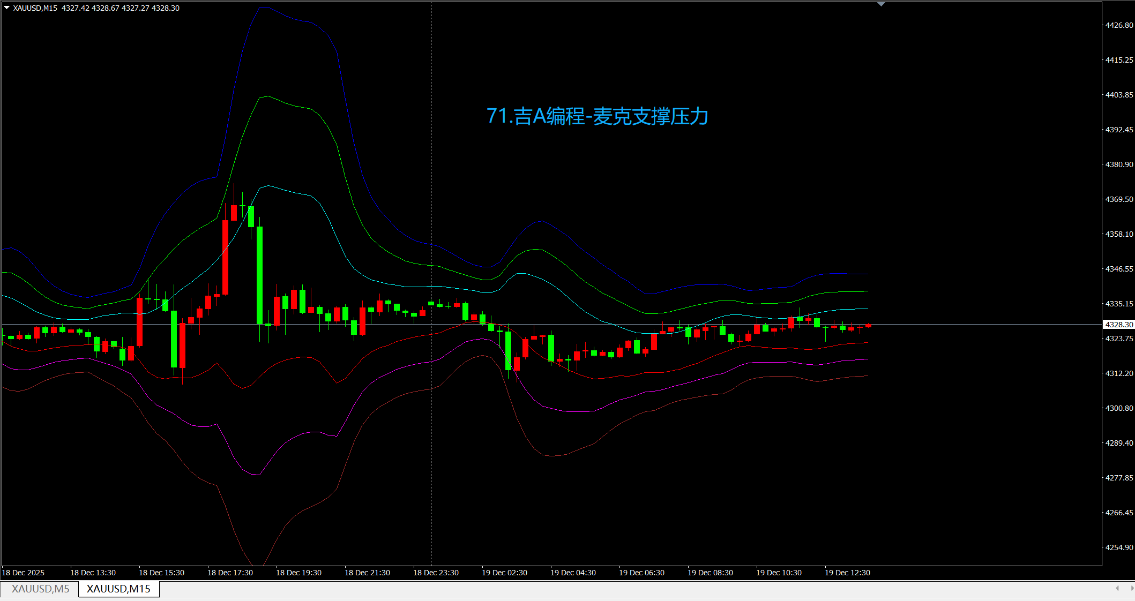Click the left tab-scroll arrow in the chart tab bar
The height and width of the screenshot is (601, 1135).
[x=1117, y=588]
